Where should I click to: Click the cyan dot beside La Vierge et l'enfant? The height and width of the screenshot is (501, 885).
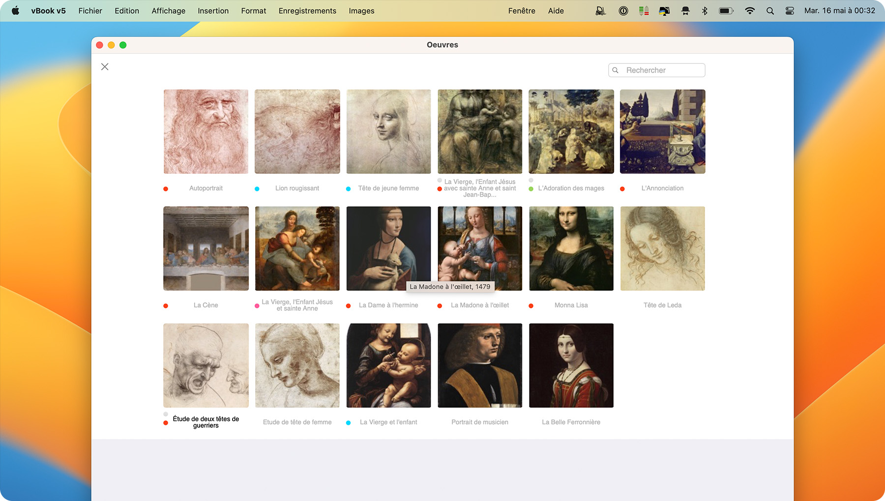coord(348,422)
